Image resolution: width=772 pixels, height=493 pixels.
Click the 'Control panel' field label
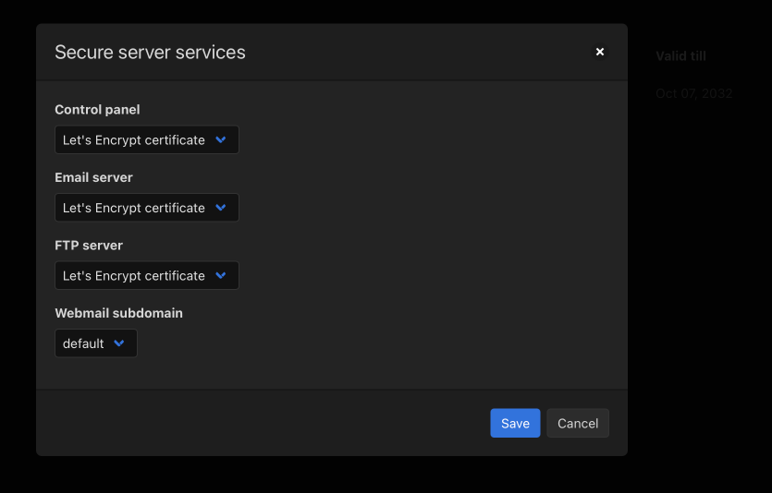click(x=97, y=110)
